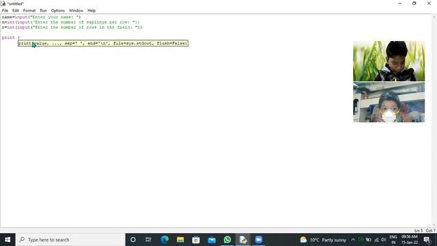Click the masked participant video thumbnail
The height and width of the screenshot is (246, 437).
click(389, 102)
